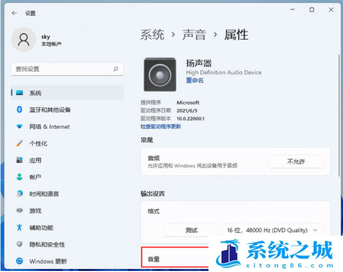Click the Sound breadcrumb link
This screenshot has width=343, height=272.
tap(194, 35)
